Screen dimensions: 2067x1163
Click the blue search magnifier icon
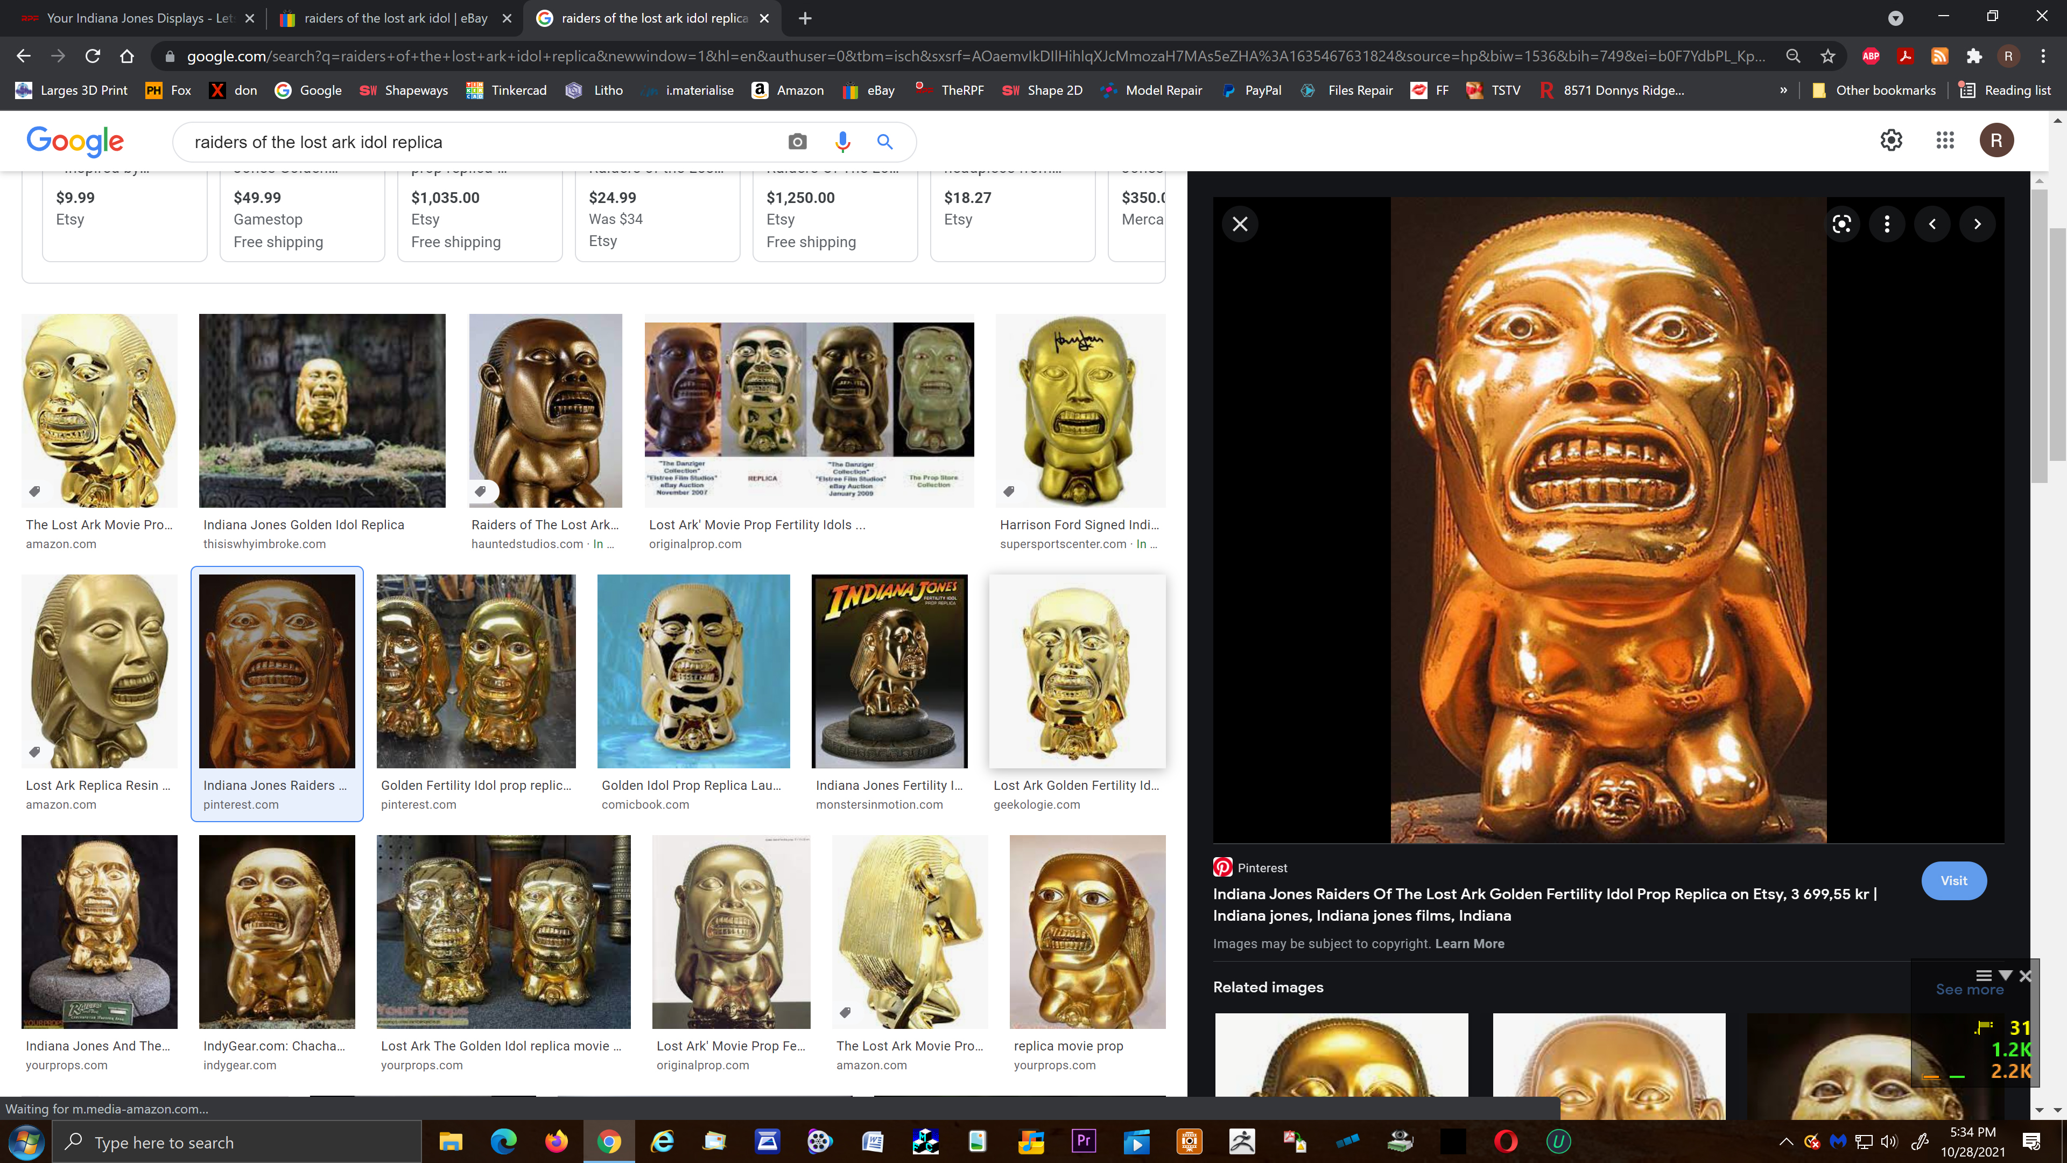pyautogui.click(x=885, y=142)
